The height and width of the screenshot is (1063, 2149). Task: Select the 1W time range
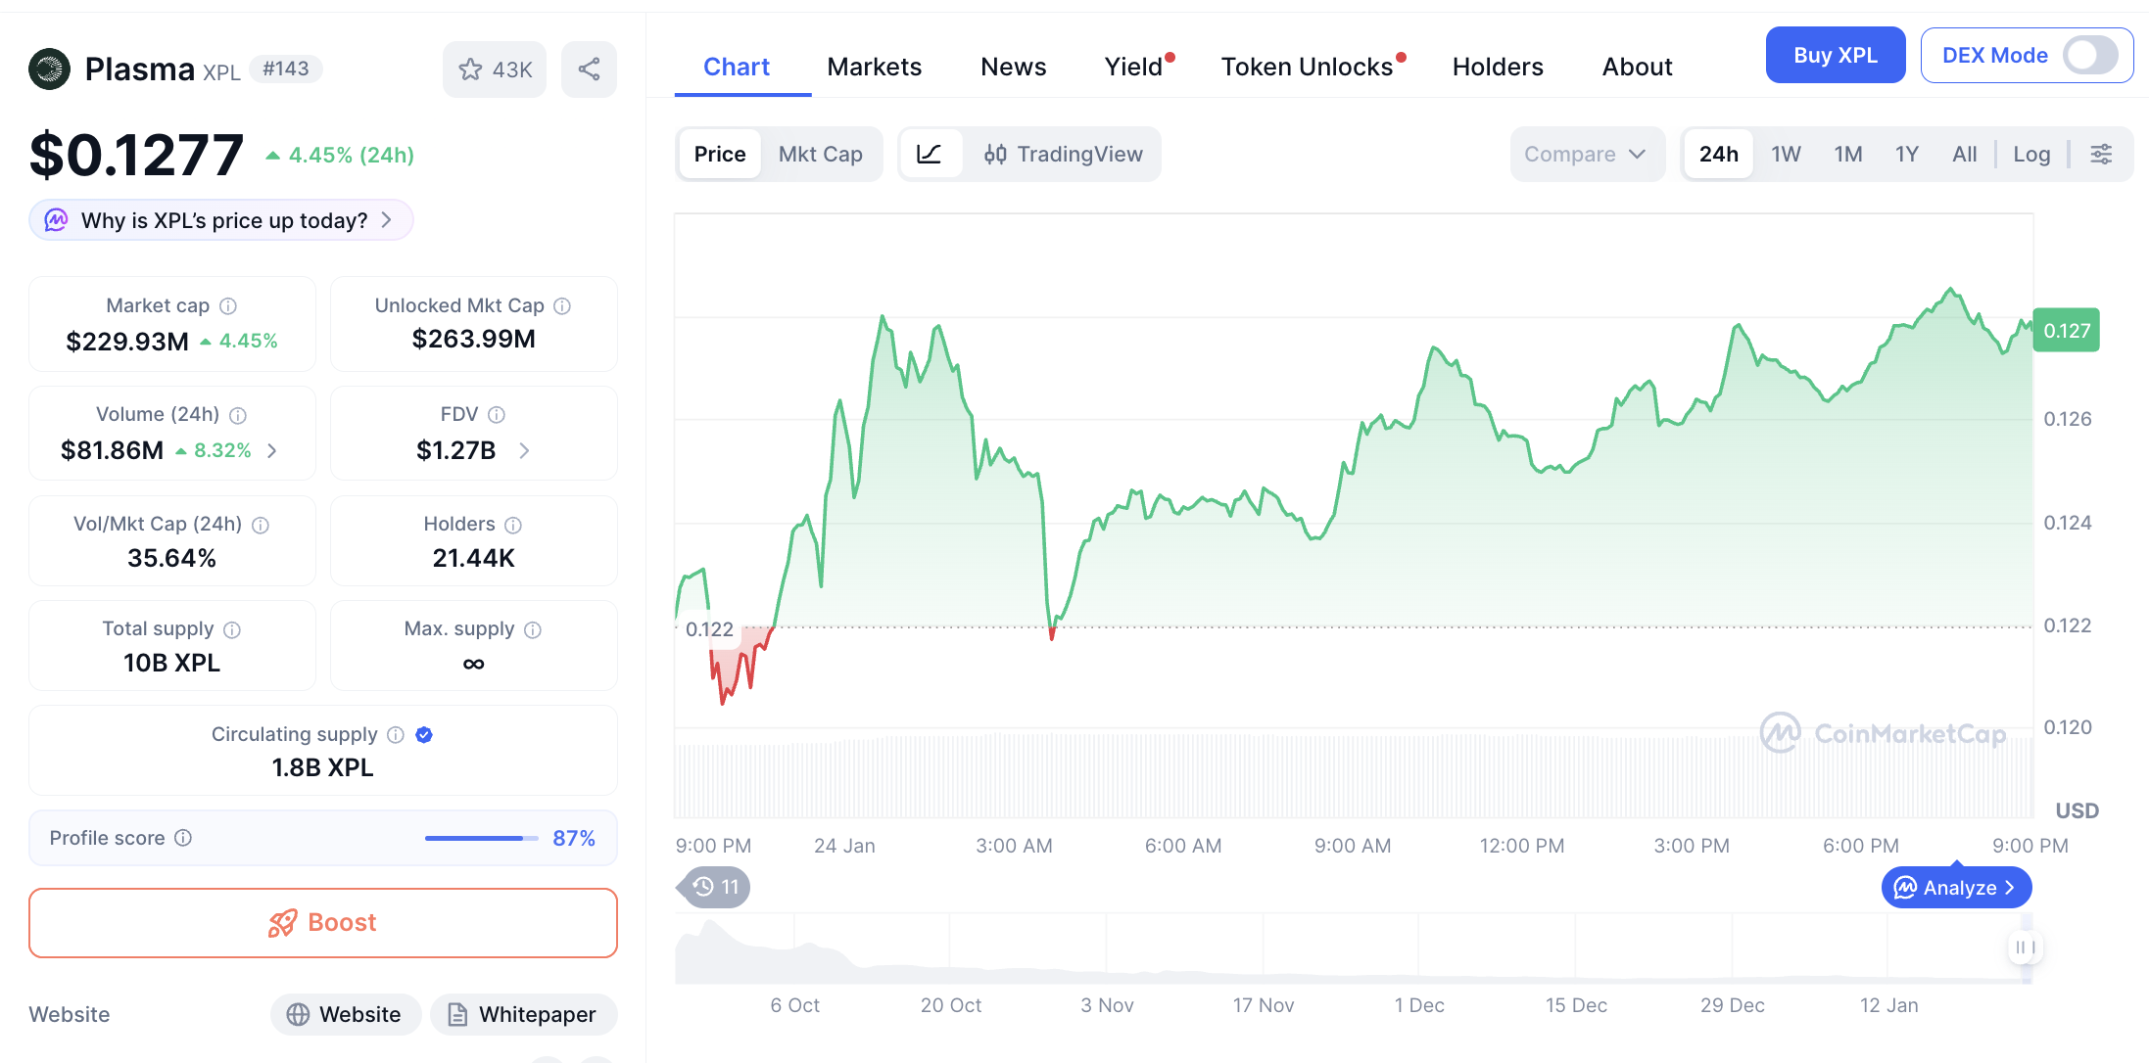click(x=1786, y=154)
